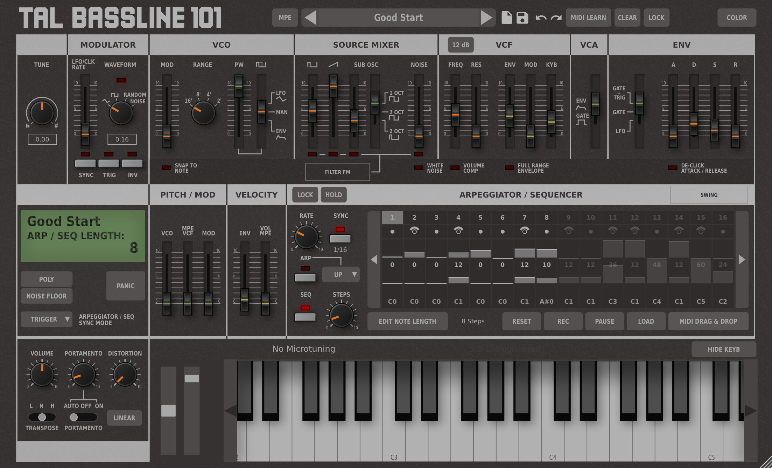Open the TRIGGER sync mode dropdown
The image size is (772, 468).
[x=47, y=319]
